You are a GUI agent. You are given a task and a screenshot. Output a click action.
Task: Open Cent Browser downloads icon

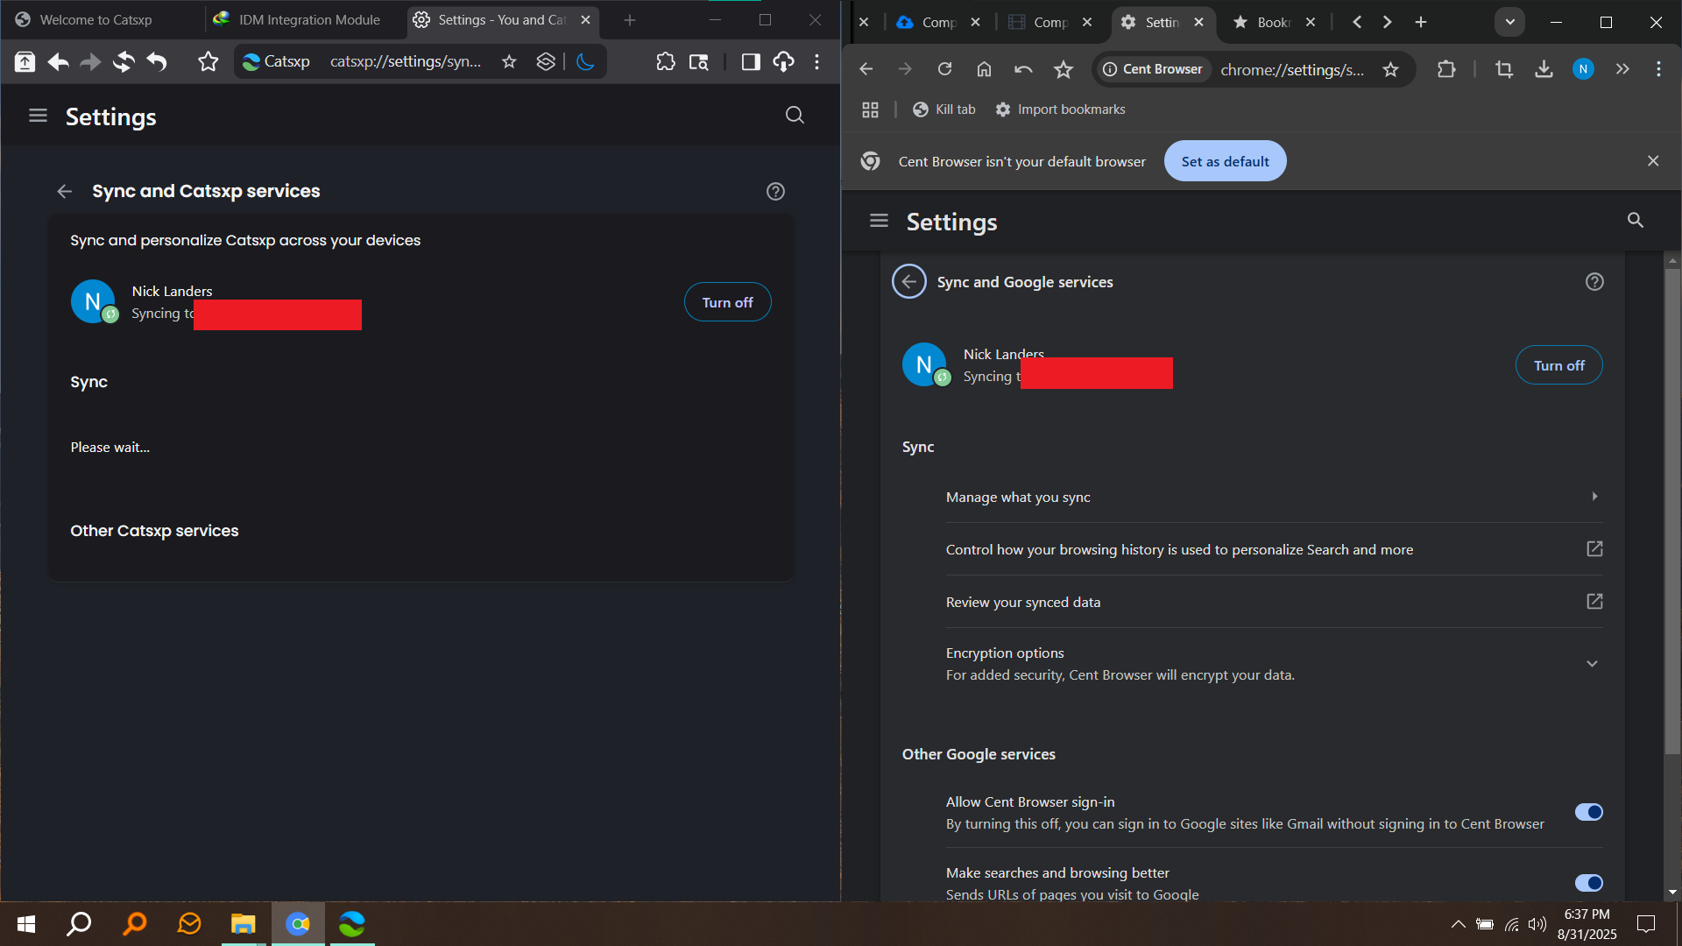tap(1544, 69)
